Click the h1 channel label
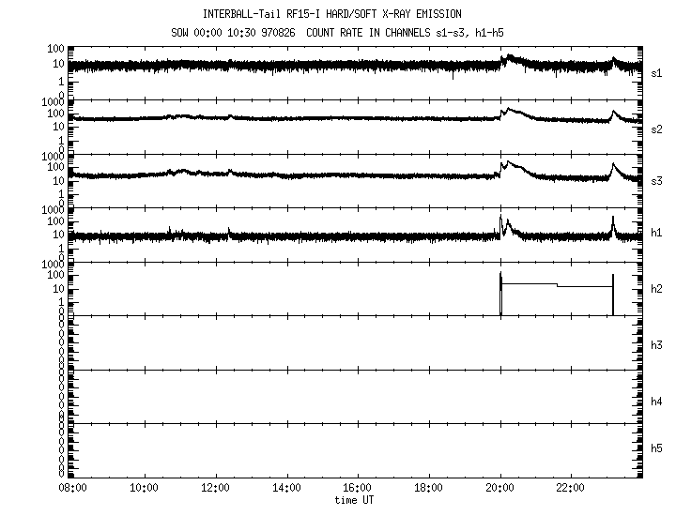This screenshot has height=516, width=676. click(656, 233)
